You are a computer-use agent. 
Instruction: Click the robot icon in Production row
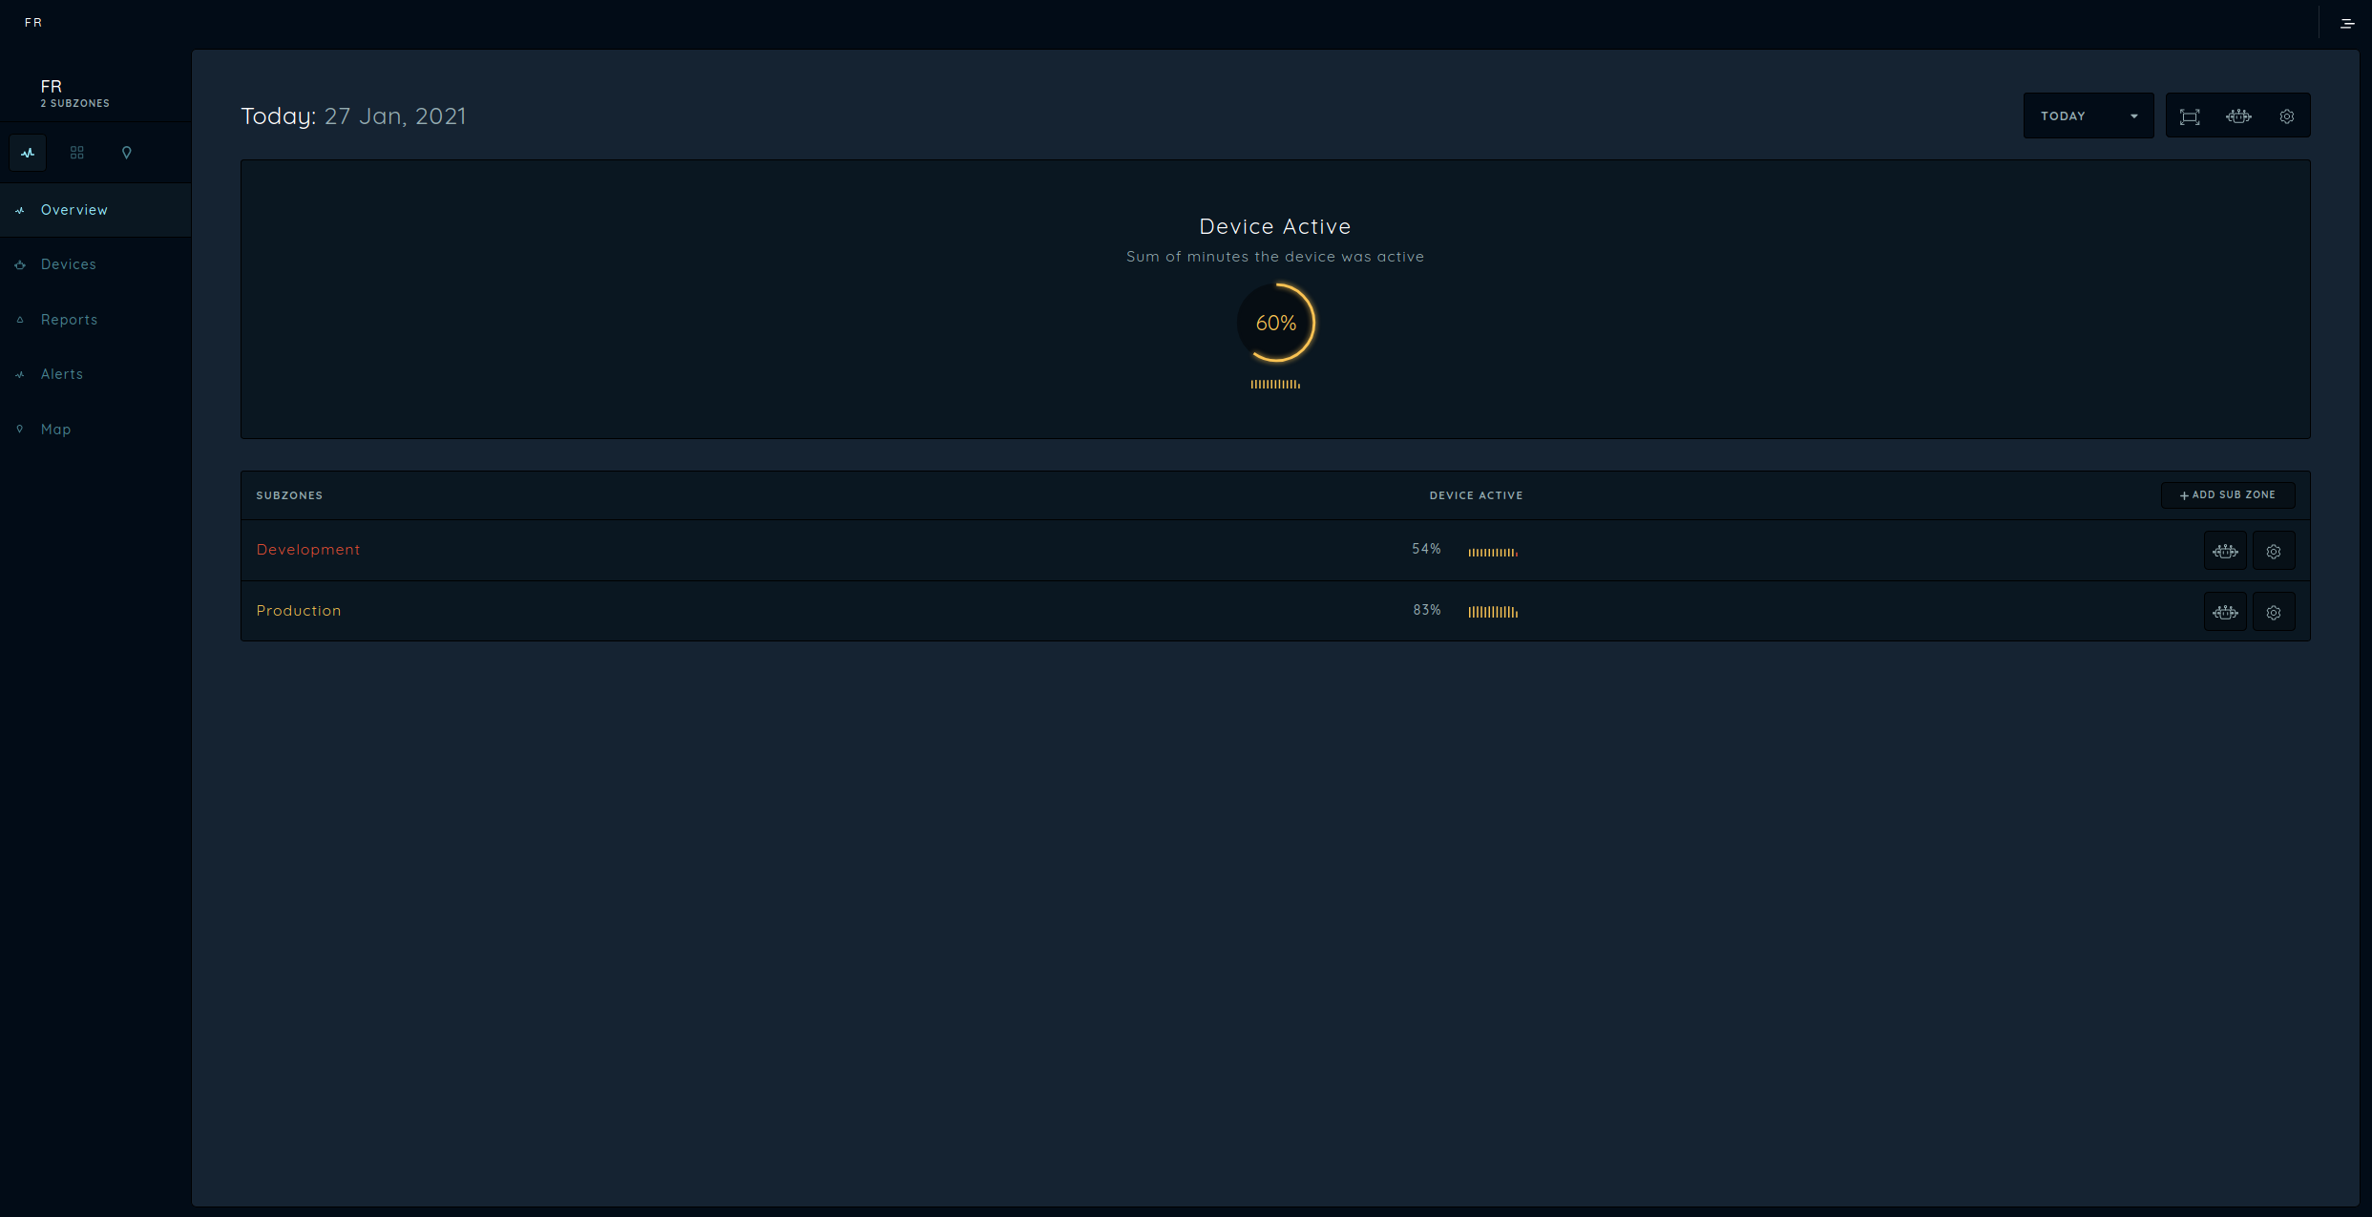coord(2225,613)
